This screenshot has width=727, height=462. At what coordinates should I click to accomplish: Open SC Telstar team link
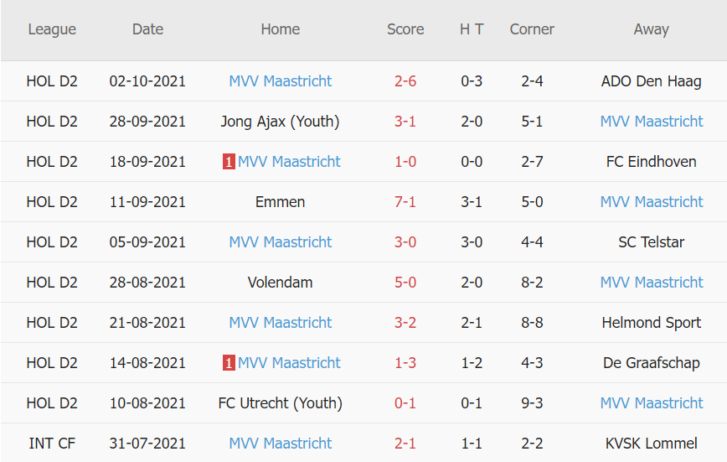click(651, 242)
